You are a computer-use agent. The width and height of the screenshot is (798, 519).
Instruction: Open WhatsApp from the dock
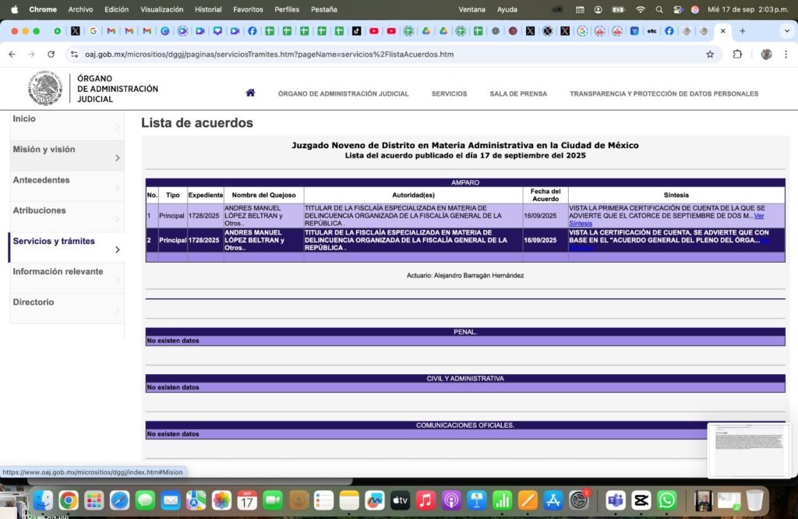click(x=667, y=500)
